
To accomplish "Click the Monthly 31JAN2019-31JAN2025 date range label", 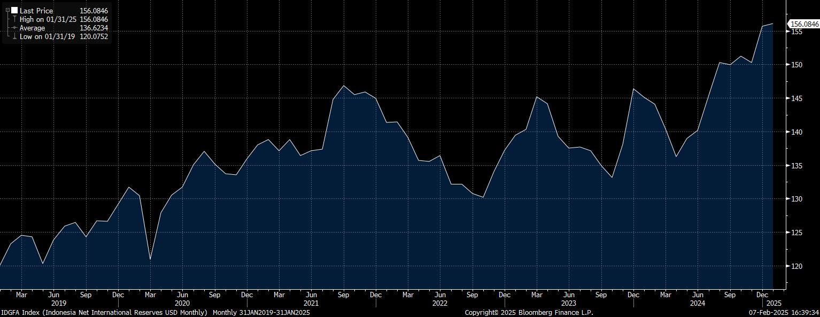I will tap(261, 312).
